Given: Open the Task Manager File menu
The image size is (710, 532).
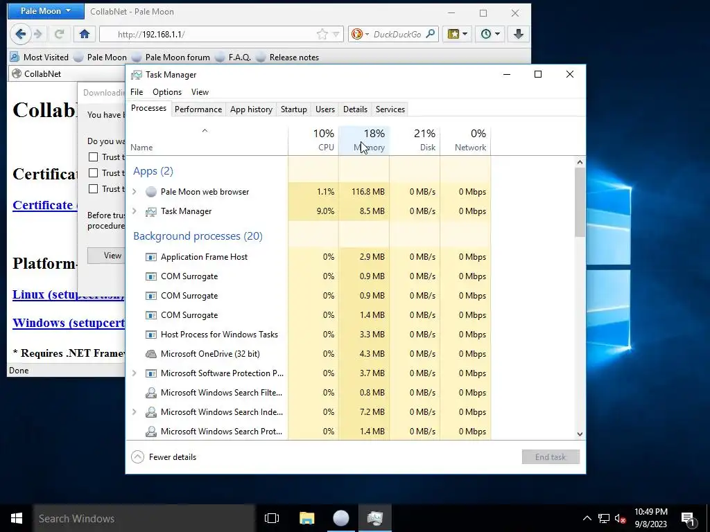Looking at the screenshot, I should tap(137, 92).
